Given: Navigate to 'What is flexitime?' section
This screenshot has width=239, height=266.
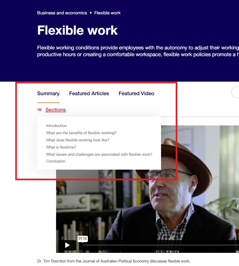Looking at the screenshot, I should point(61,147).
